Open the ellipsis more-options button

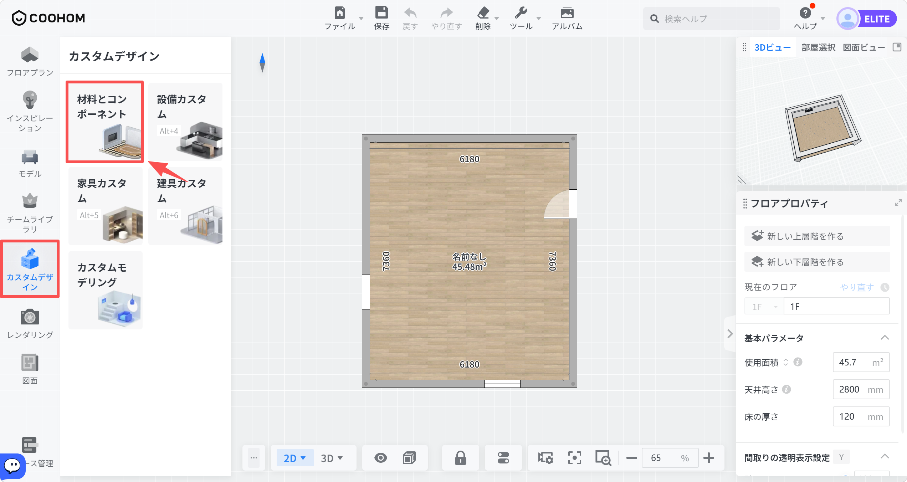[x=254, y=458]
